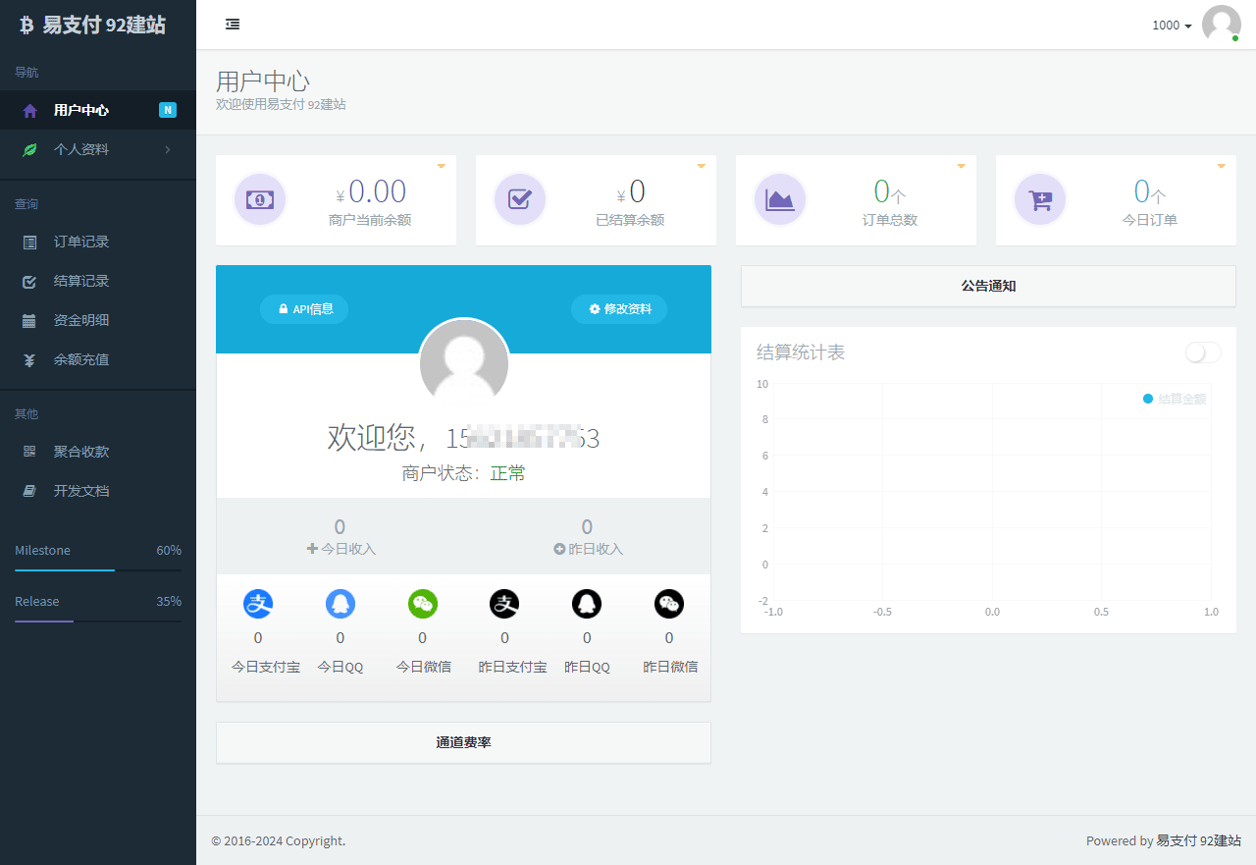Expand the 商户当前余额 card dropdown arrow

tap(442, 166)
